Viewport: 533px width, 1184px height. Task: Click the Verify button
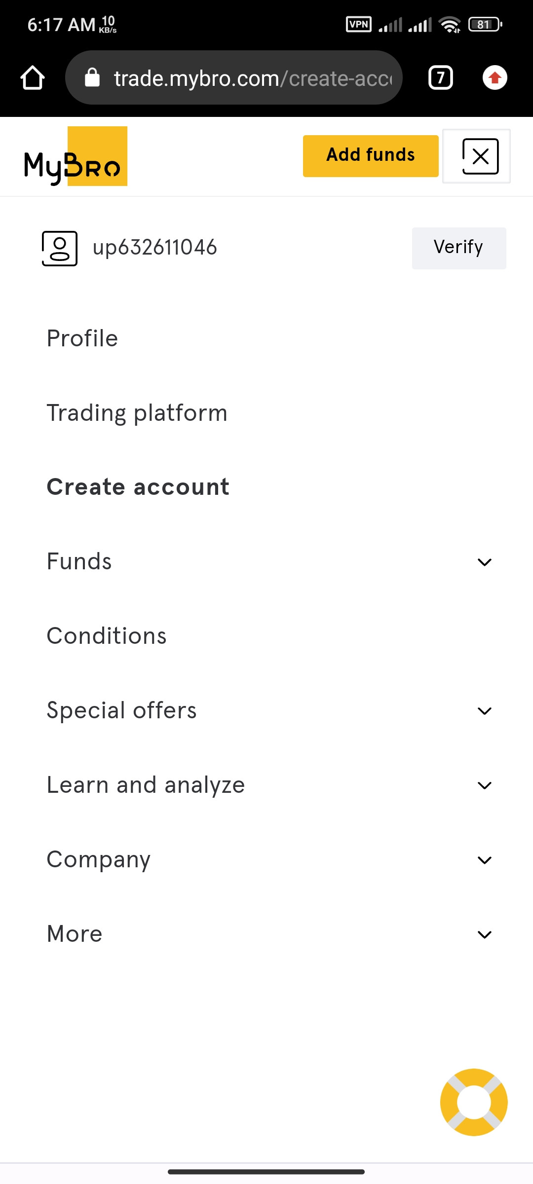click(458, 248)
